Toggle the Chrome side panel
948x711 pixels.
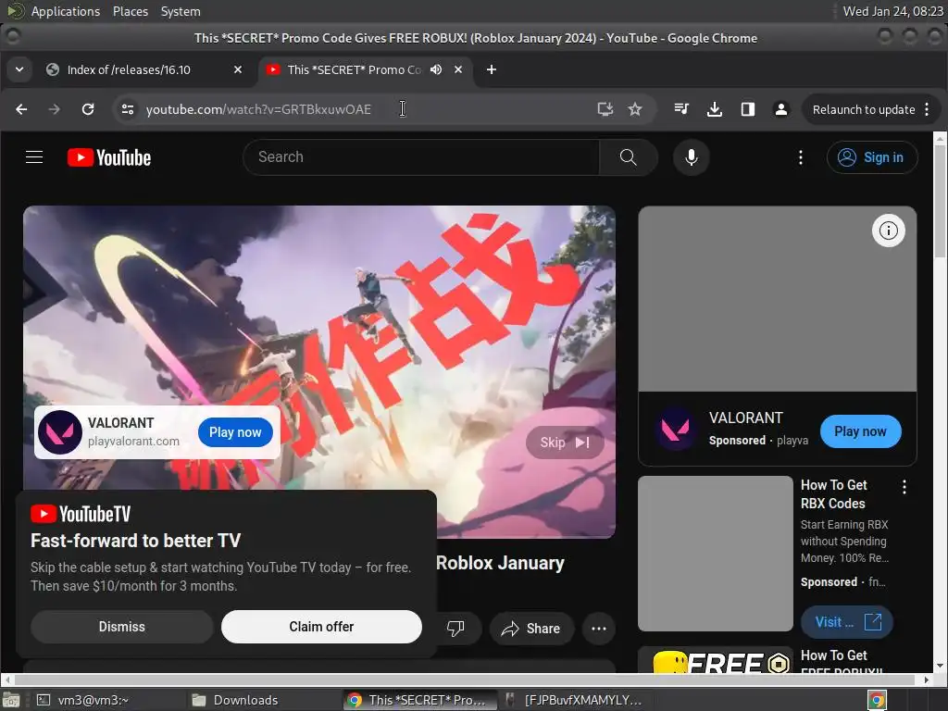pyautogui.click(x=748, y=109)
